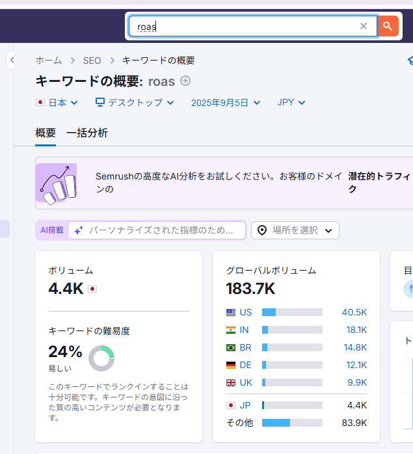
Task: Go to ホーム breadcrumb link
Action: [x=49, y=60]
